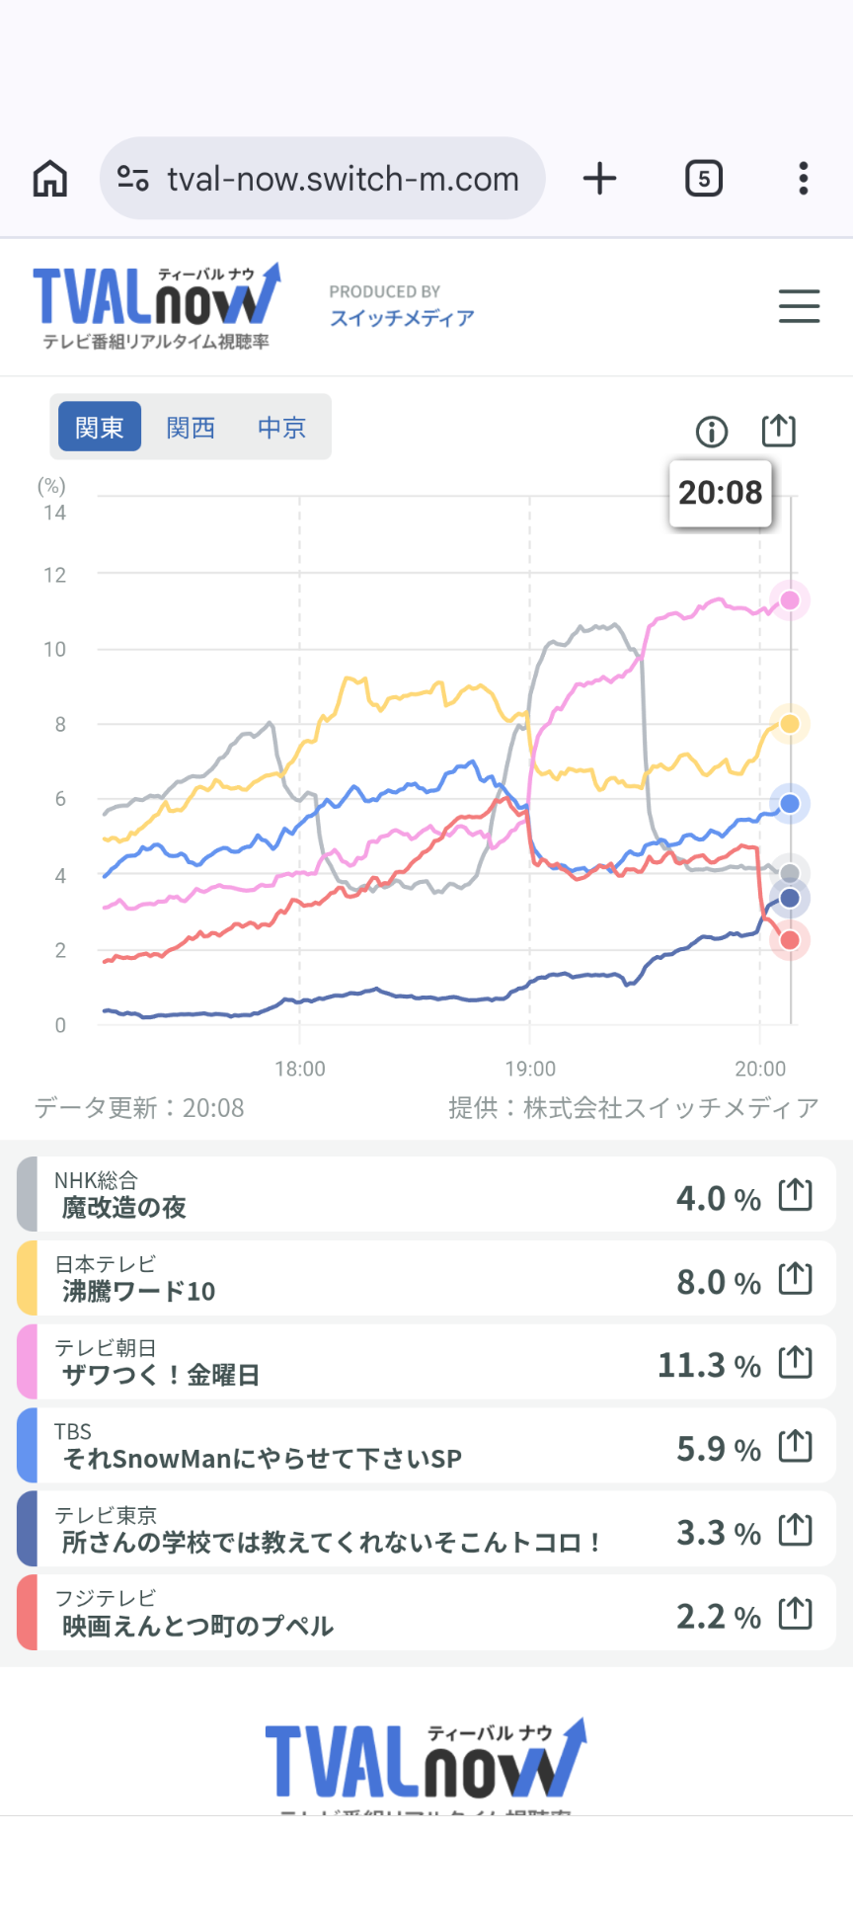
Task: Share the フジテレビ rating row
Action: (x=795, y=1614)
